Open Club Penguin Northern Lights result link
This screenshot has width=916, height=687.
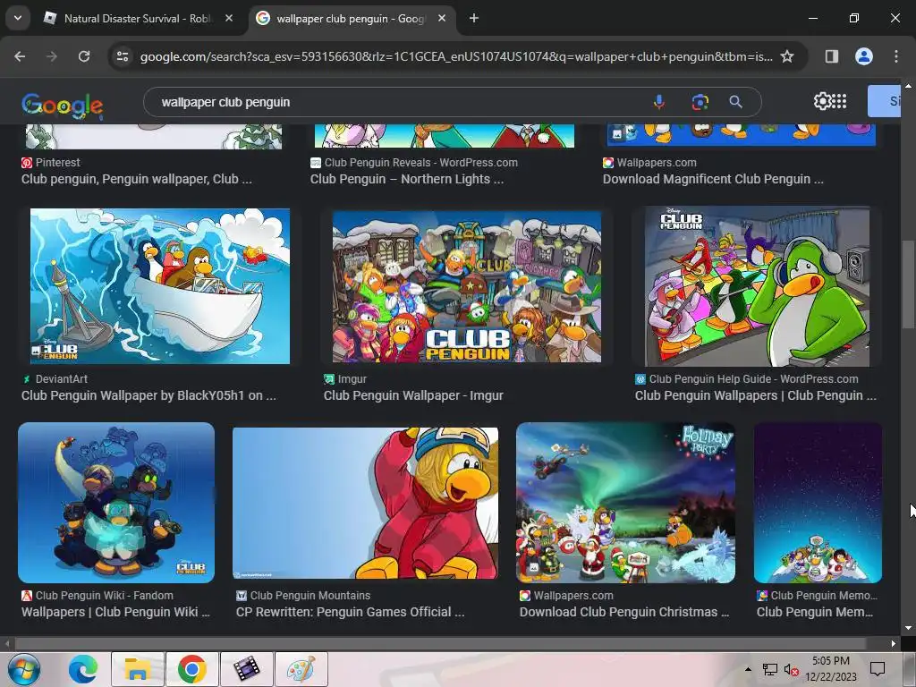(x=407, y=179)
